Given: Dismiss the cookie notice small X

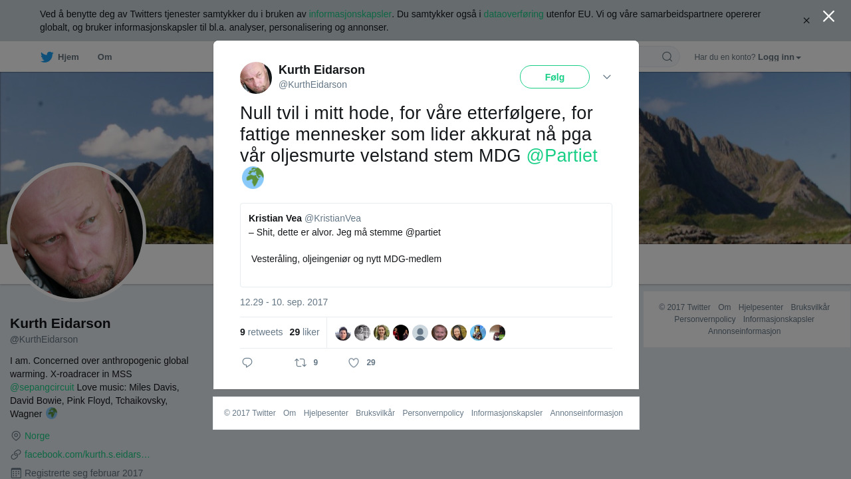Looking at the screenshot, I should [x=806, y=21].
